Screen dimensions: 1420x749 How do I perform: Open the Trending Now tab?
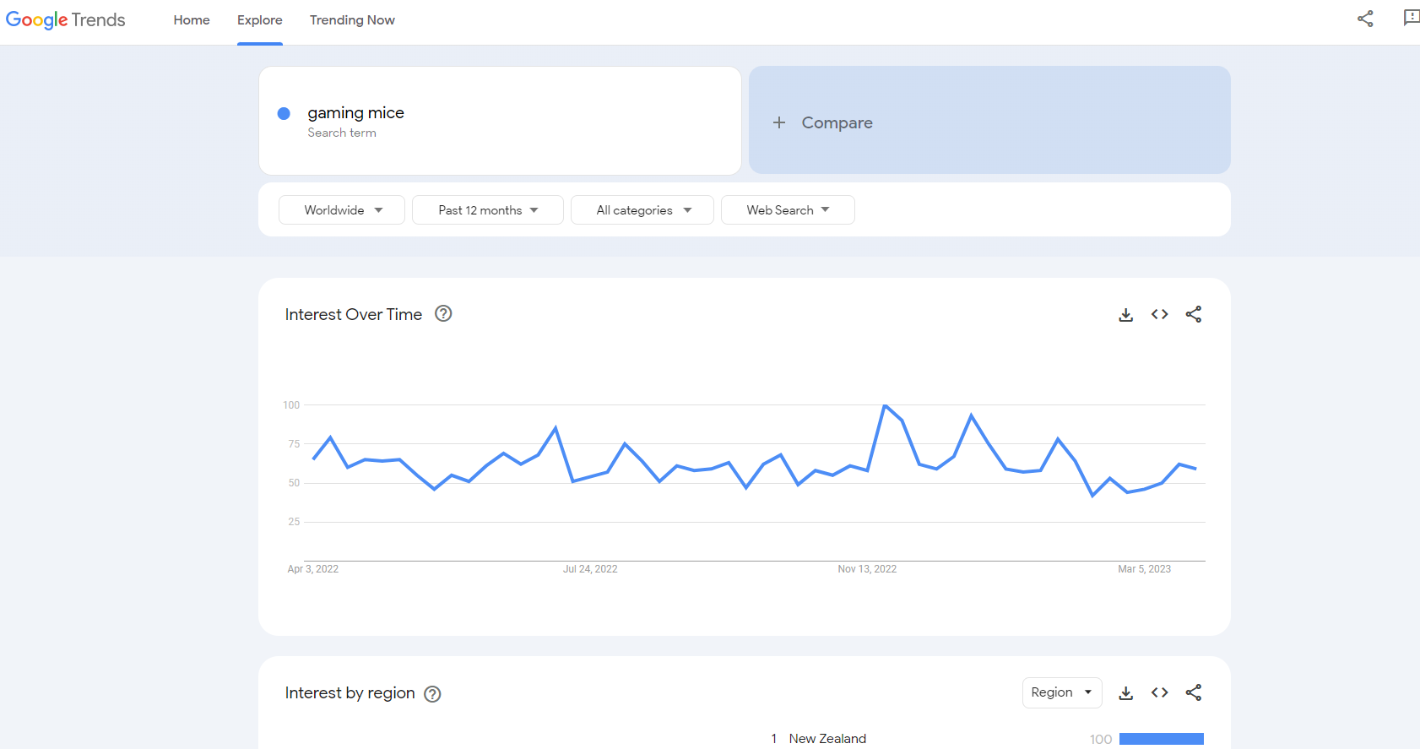click(352, 20)
